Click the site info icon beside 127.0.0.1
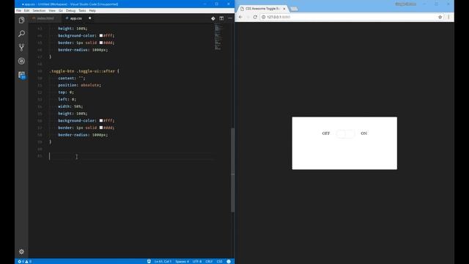Image resolution: width=469 pixels, height=264 pixels. pyautogui.click(x=264, y=17)
